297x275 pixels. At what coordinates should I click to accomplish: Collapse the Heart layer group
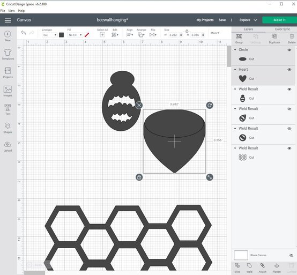point(235,70)
